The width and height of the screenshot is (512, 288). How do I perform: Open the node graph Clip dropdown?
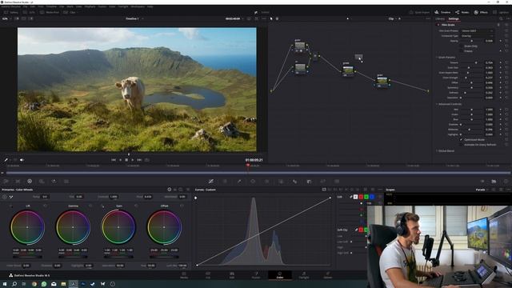394,18
